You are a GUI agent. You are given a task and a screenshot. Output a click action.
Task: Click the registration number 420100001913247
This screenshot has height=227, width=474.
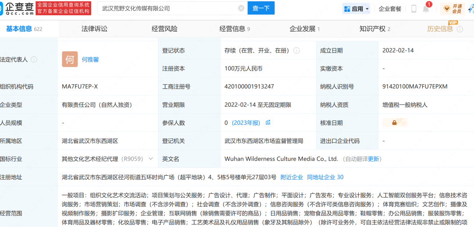[249, 86]
